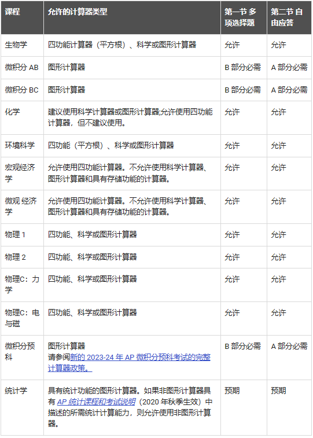
Task: Click 预期 under 第一节 for 统计学
Action: click(232, 391)
